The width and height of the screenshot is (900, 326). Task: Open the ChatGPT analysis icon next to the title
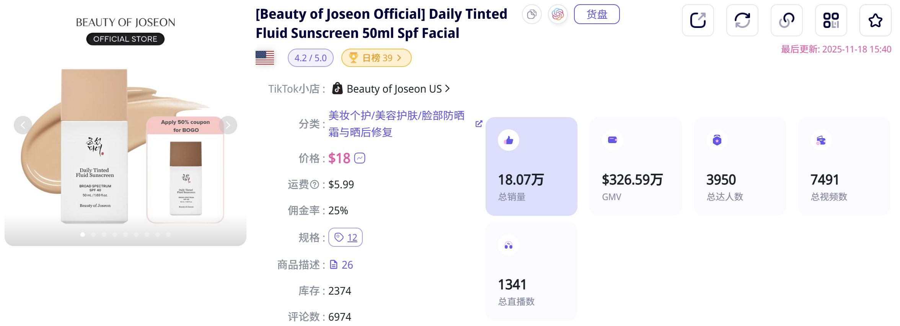pos(558,14)
